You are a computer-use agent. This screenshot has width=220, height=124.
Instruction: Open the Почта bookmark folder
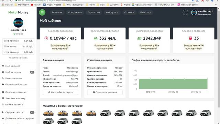point(90,4)
